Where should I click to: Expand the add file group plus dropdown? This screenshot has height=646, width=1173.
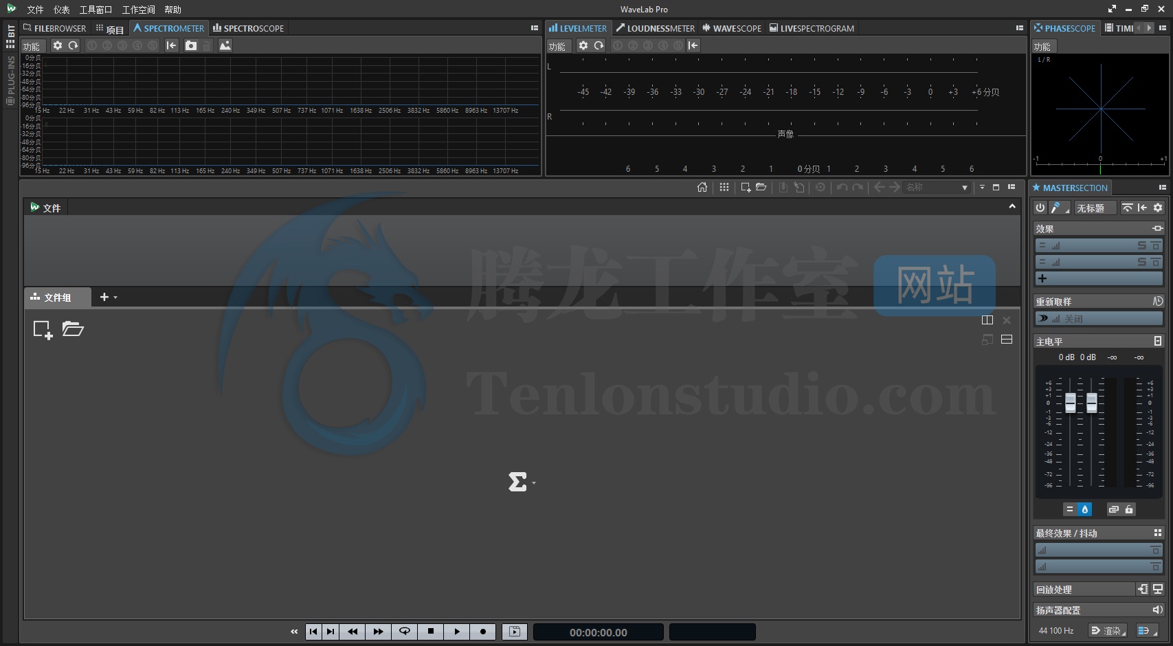108,297
